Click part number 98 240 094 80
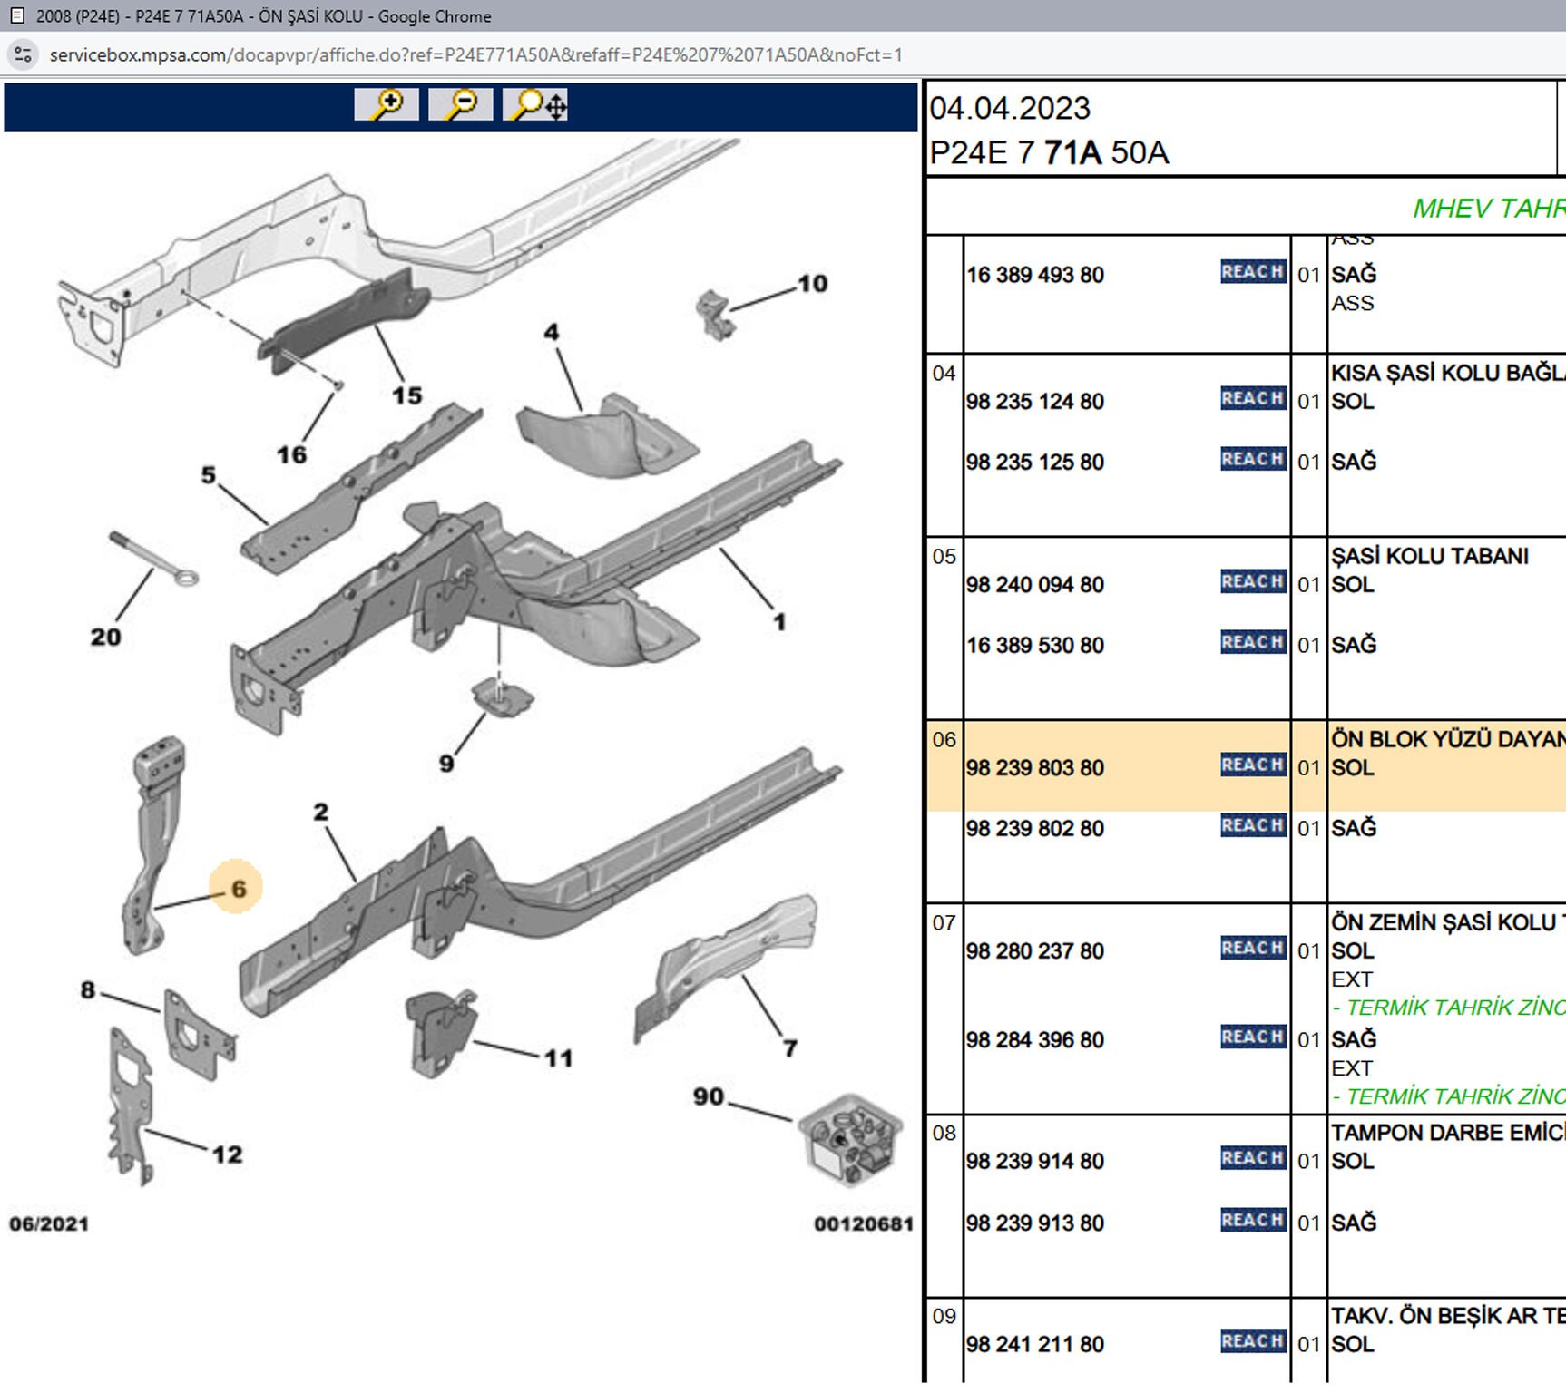The height and width of the screenshot is (1393, 1566). click(x=1035, y=585)
